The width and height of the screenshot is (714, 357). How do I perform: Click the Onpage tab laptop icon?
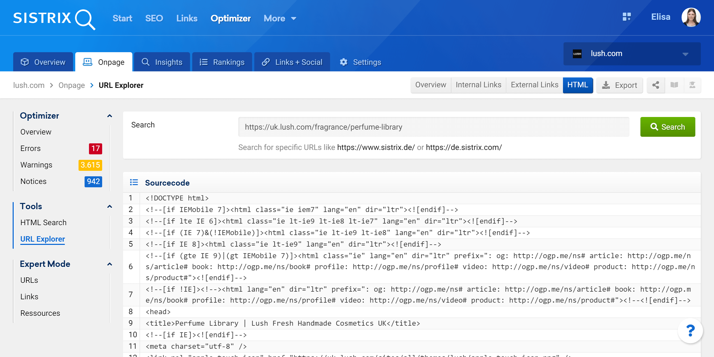(88, 62)
